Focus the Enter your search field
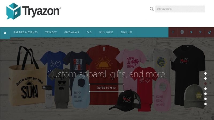214x120 pixels. [180, 9]
